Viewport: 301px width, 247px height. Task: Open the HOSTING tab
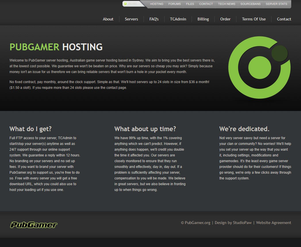point(156,4)
